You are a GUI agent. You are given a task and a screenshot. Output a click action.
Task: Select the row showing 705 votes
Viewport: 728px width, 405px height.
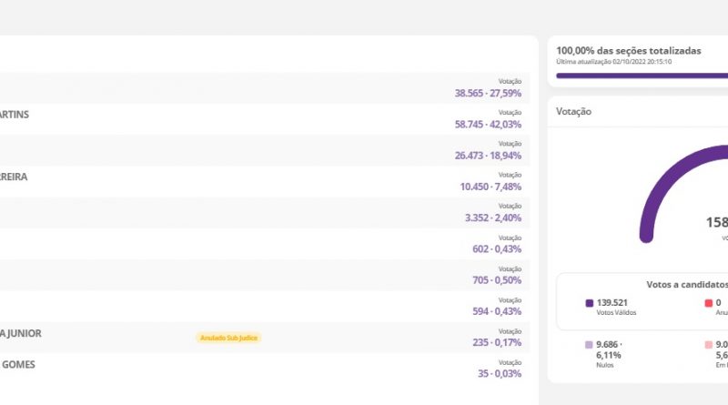click(x=264, y=275)
